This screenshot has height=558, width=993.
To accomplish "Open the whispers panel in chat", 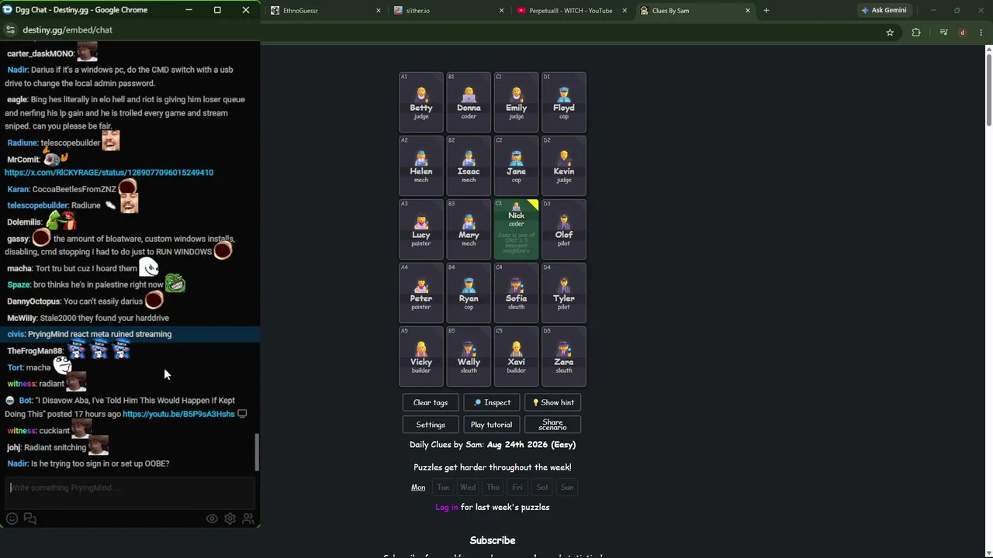I will click(x=30, y=518).
